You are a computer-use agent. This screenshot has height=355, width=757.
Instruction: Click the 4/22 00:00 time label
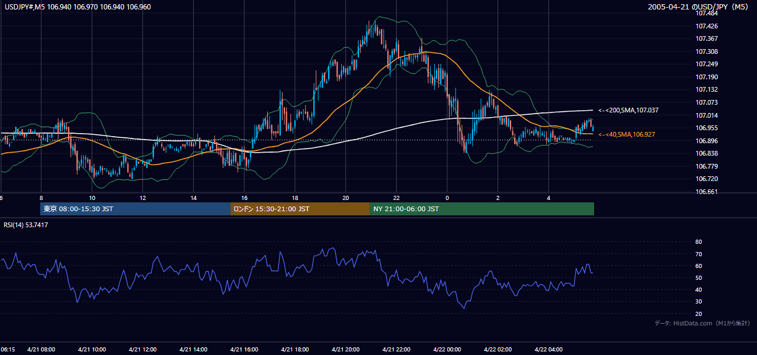(447, 350)
